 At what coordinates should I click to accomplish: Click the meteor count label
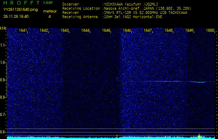coord(50,11)
